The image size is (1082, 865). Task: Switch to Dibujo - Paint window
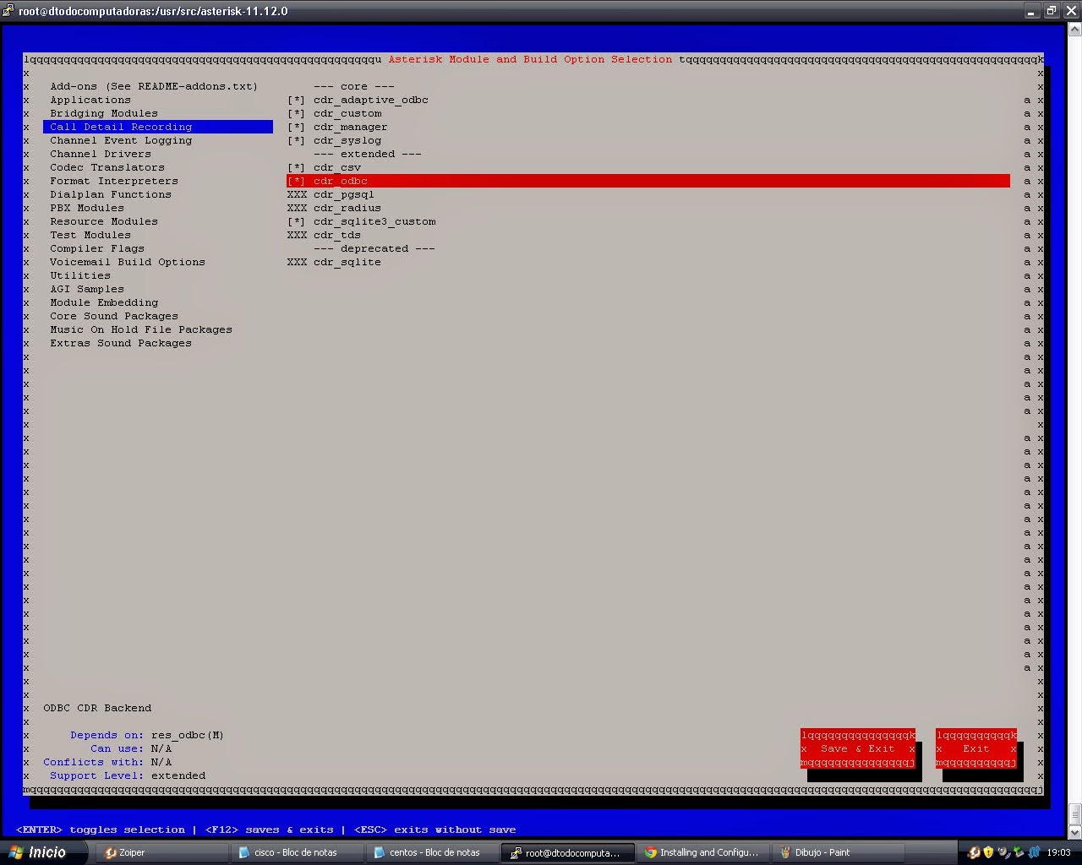tap(837, 852)
